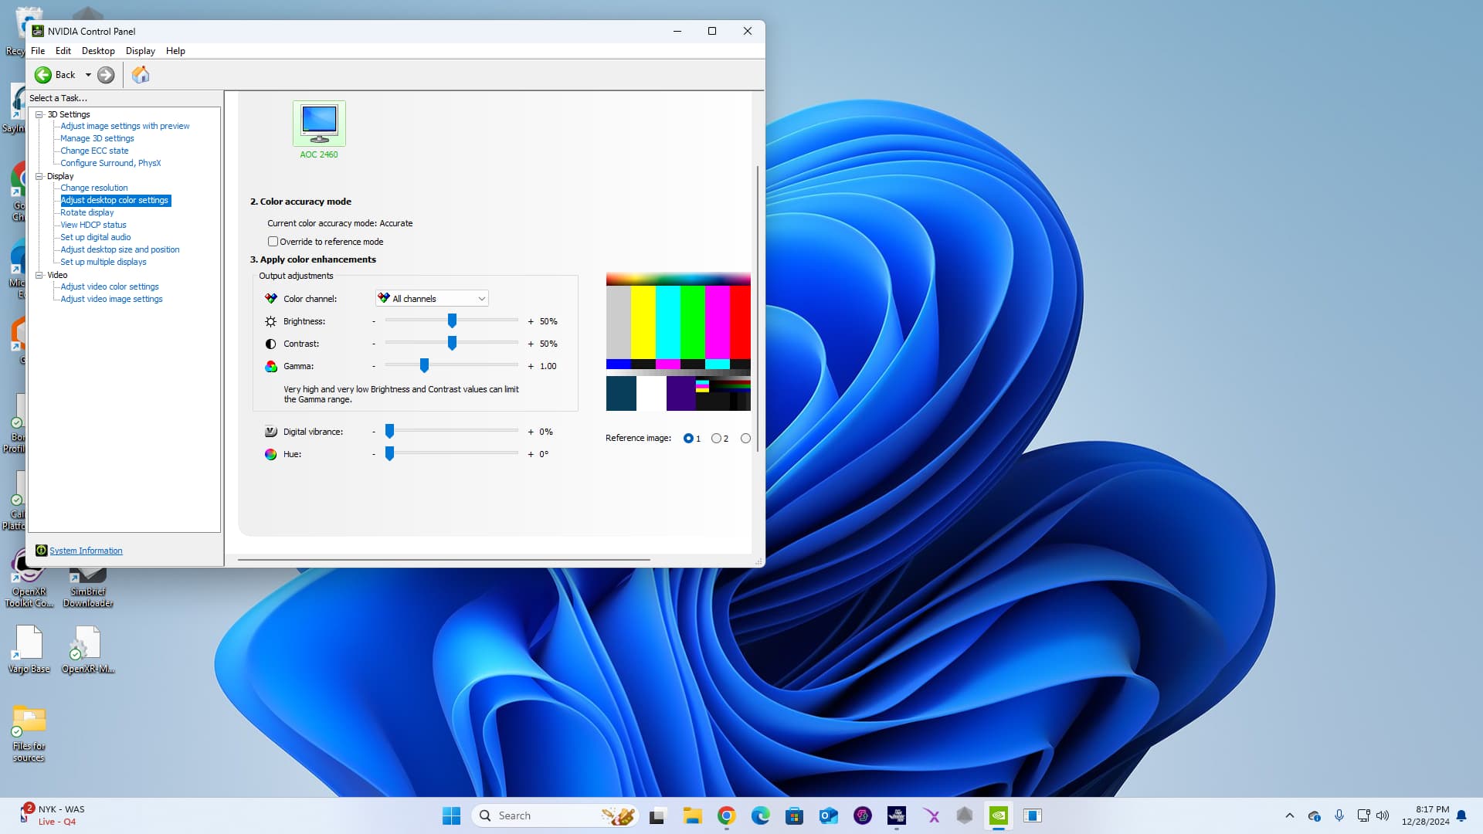Open Adjust image settings with preview
The width and height of the screenshot is (1483, 834).
tap(125, 126)
